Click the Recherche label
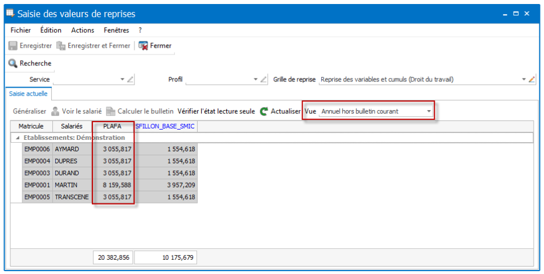The image size is (544, 274). pos(36,64)
